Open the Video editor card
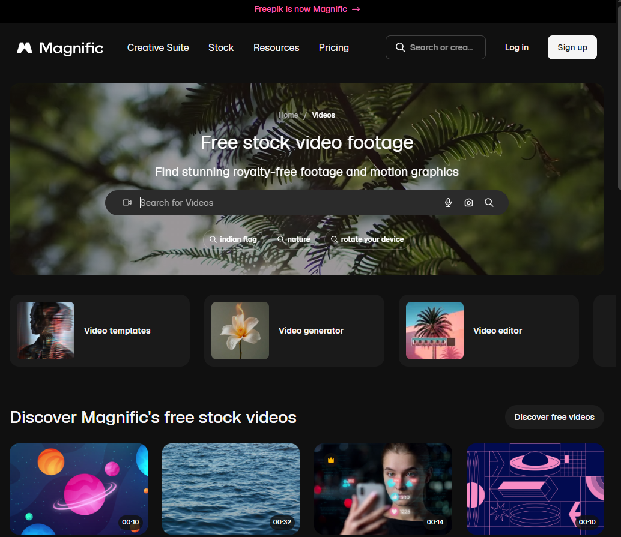Screen dimensions: 621x537 point(489,331)
